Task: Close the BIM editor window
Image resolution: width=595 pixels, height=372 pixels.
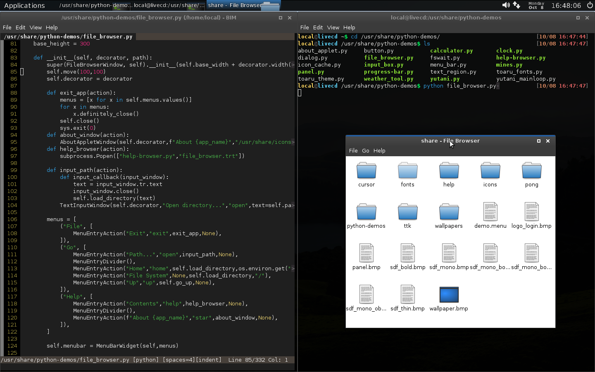Action: 290,18
